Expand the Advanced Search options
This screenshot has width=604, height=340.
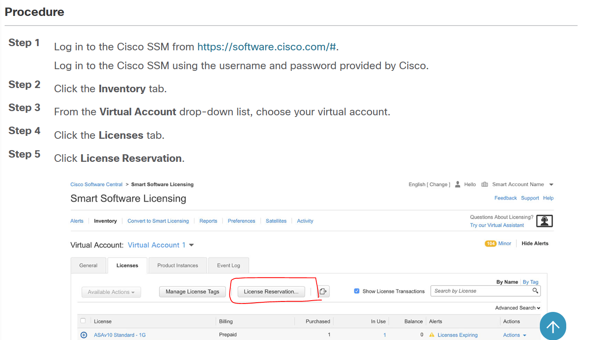[518, 308]
